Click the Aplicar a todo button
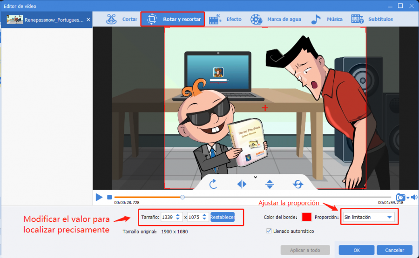Screen dimensions: 419x258 click(305, 250)
